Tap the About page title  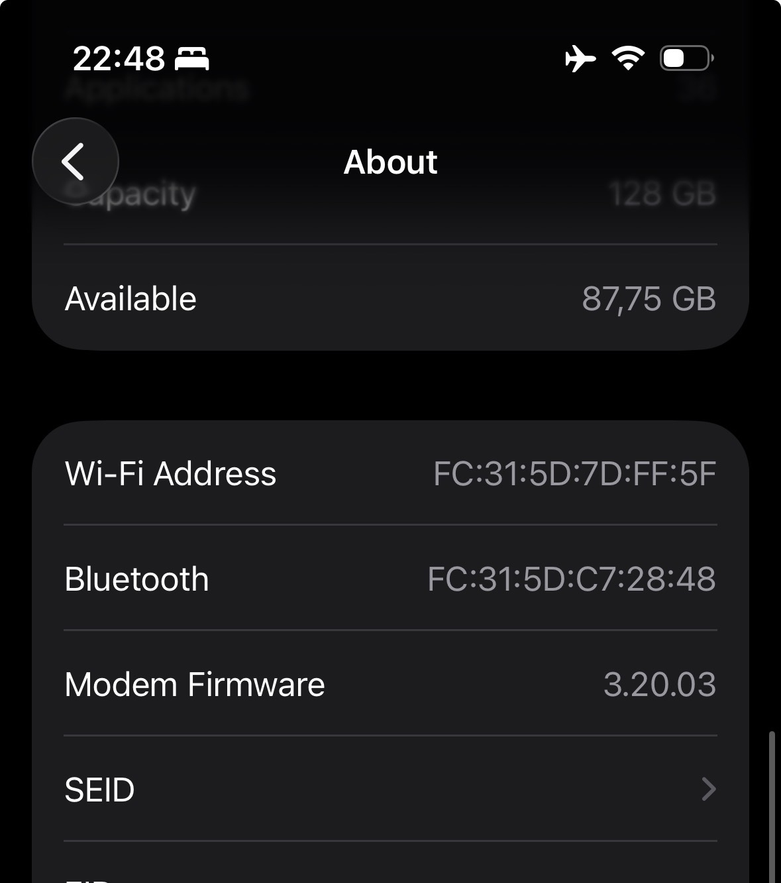coord(390,162)
